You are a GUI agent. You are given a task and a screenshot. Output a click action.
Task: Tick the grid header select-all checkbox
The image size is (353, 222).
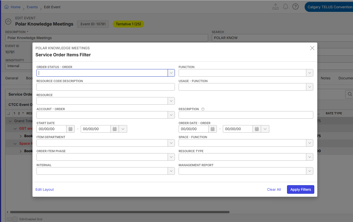tap(8, 113)
